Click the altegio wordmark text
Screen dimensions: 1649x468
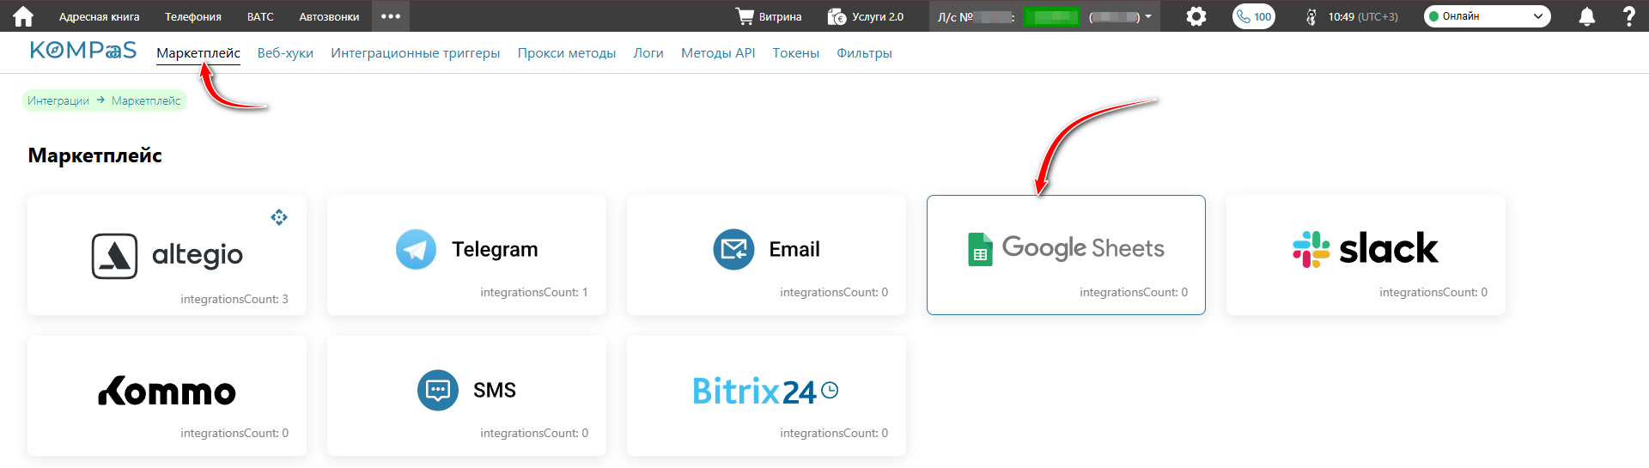[198, 256]
